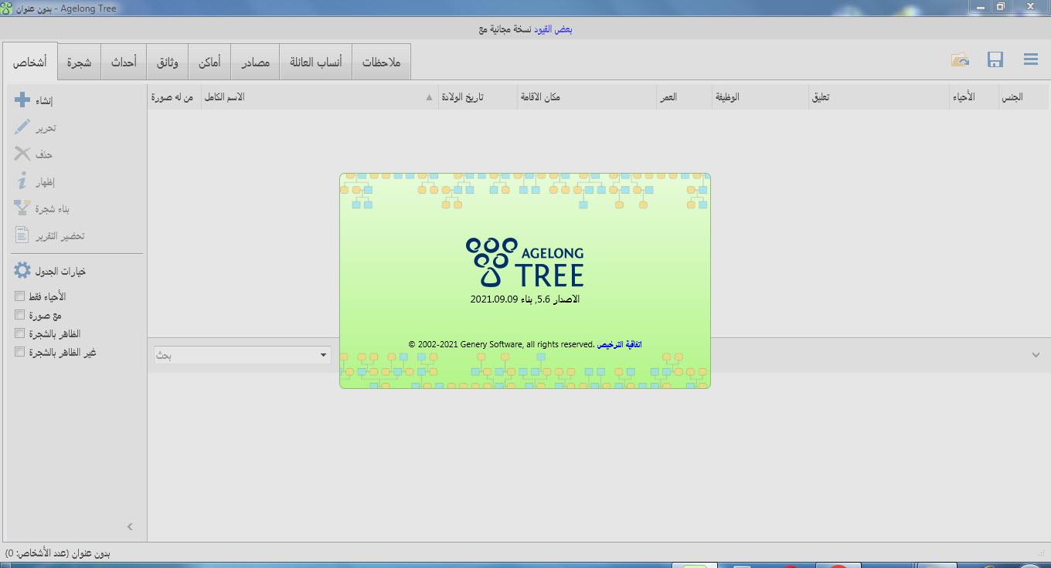Open the hamburger main menu
The image size is (1051, 568).
pos(1030,59)
